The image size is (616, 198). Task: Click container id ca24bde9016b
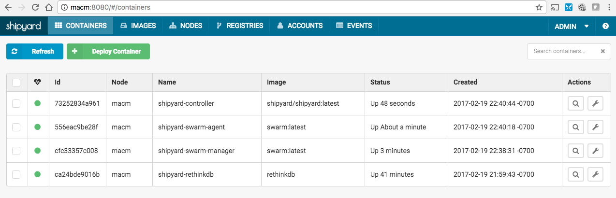(77, 174)
